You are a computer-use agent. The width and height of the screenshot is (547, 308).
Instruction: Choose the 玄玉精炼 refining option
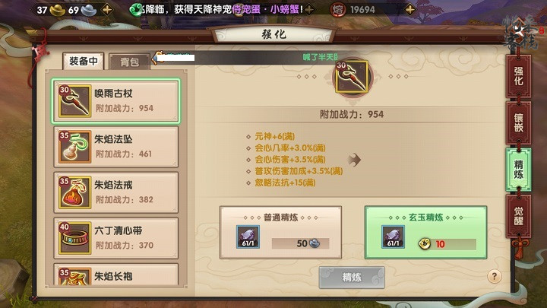tap(425, 233)
